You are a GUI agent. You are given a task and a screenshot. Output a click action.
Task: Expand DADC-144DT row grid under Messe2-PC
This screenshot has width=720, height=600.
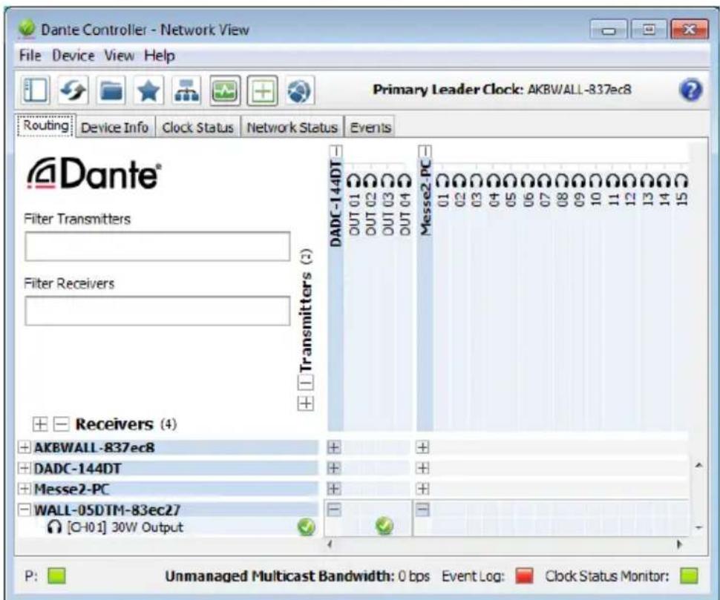tap(422, 468)
